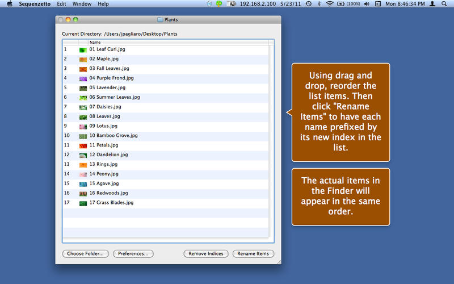The width and height of the screenshot is (454, 284).
Task: Open the Sequenzetto application menu
Action: point(35,4)
